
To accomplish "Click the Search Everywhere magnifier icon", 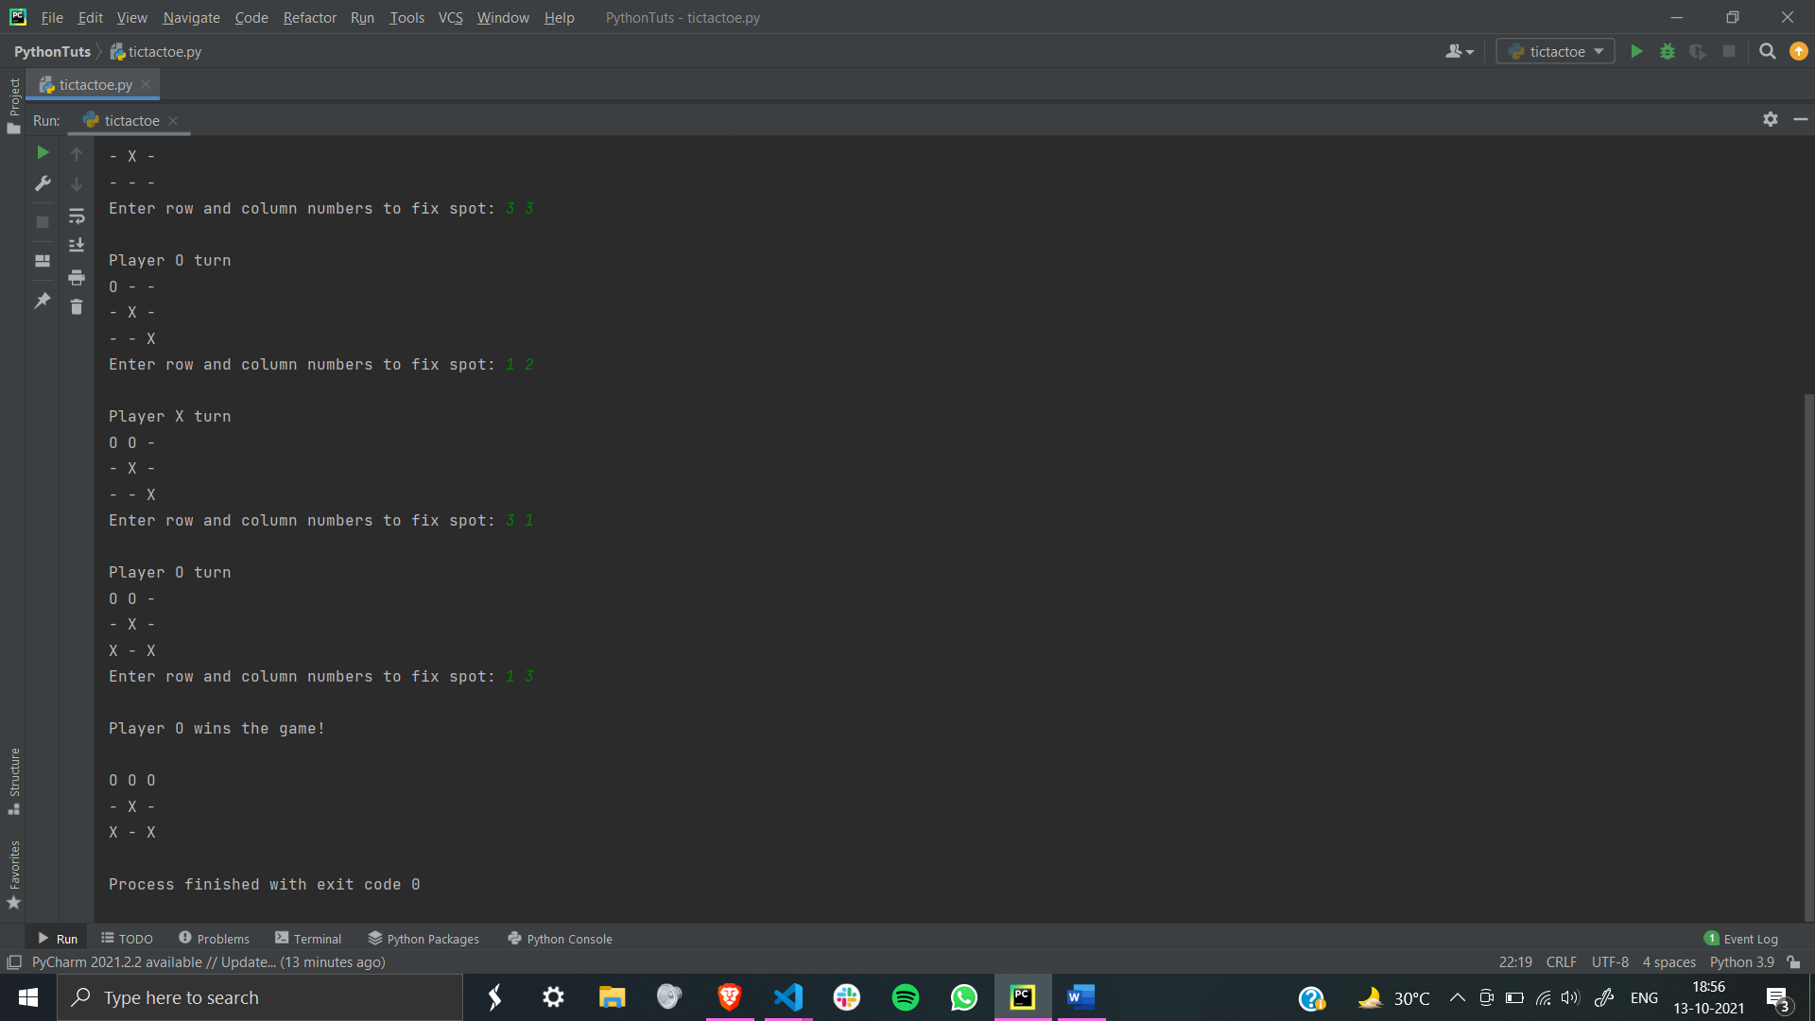I will [x=1767, y=52].
